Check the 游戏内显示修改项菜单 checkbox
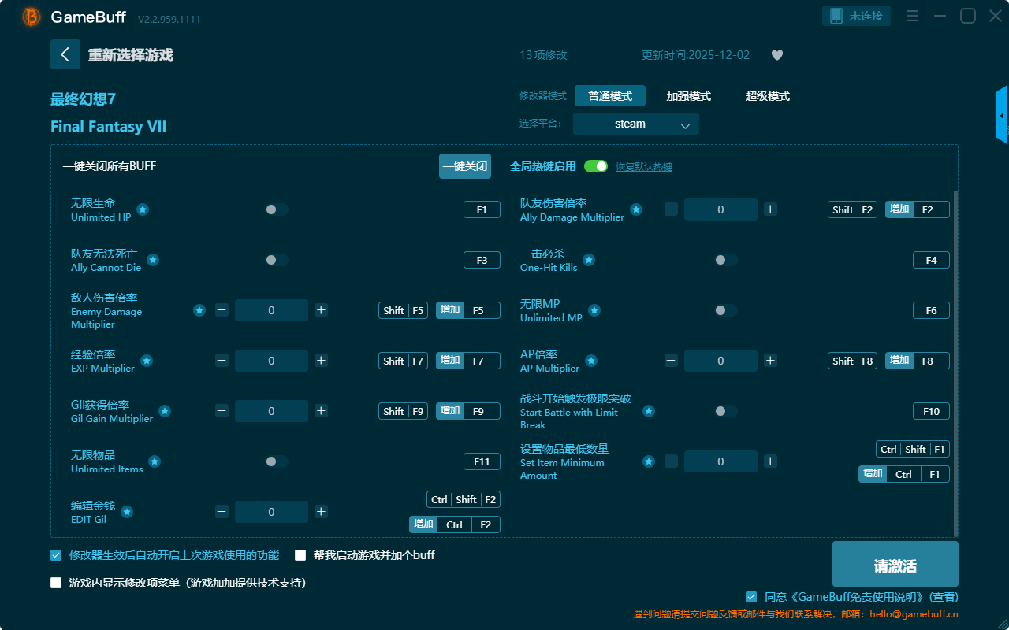Image resolution: width=1009 pixels, height=630 pixels. tap(56, 584)
